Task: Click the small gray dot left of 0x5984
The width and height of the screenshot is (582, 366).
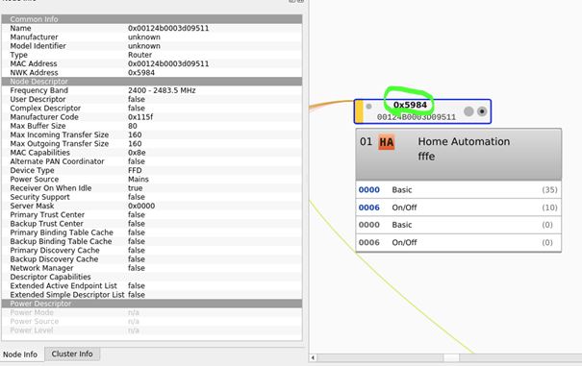Action: click(x=368, y=107)
